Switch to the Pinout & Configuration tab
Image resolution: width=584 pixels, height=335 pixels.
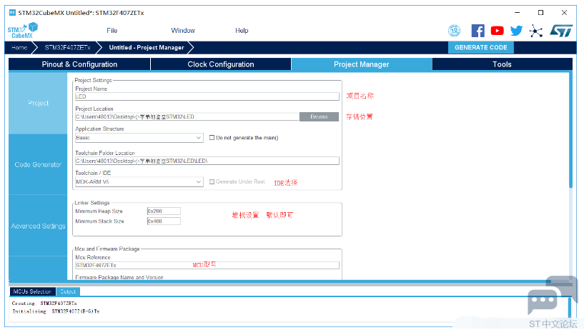pyautogui.click(x=79, y=64)
